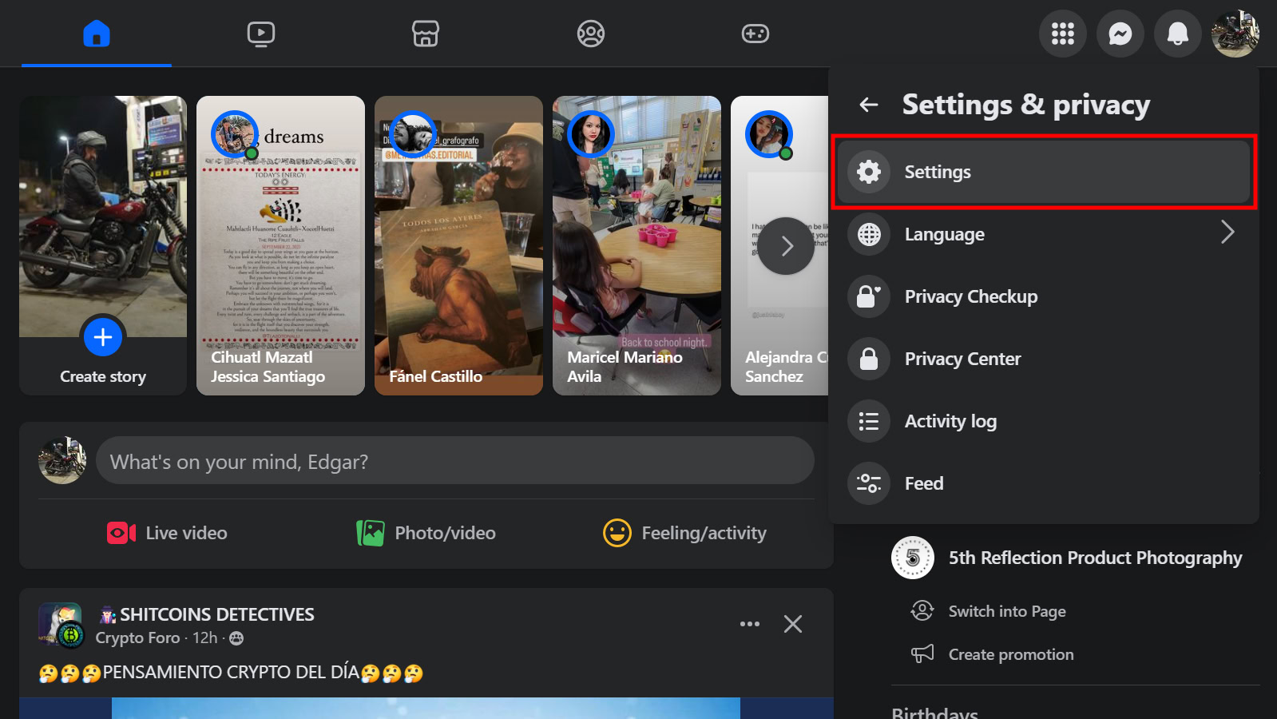Go to the Facebook Home tab
The image size is (1277, 719).
[97, 34]
